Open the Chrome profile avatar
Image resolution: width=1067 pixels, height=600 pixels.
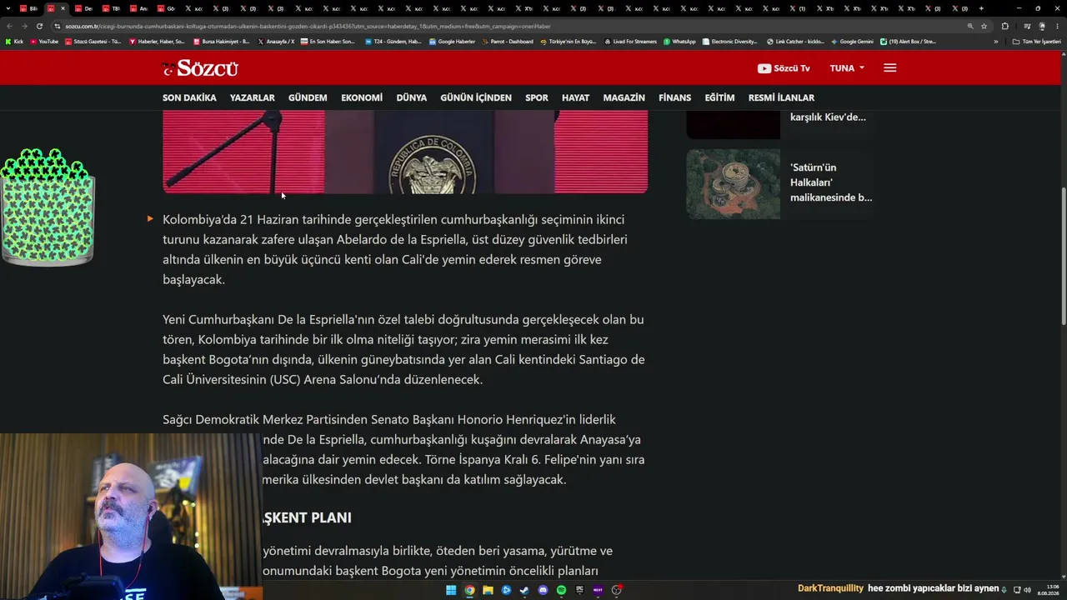tap(1042, 26)
